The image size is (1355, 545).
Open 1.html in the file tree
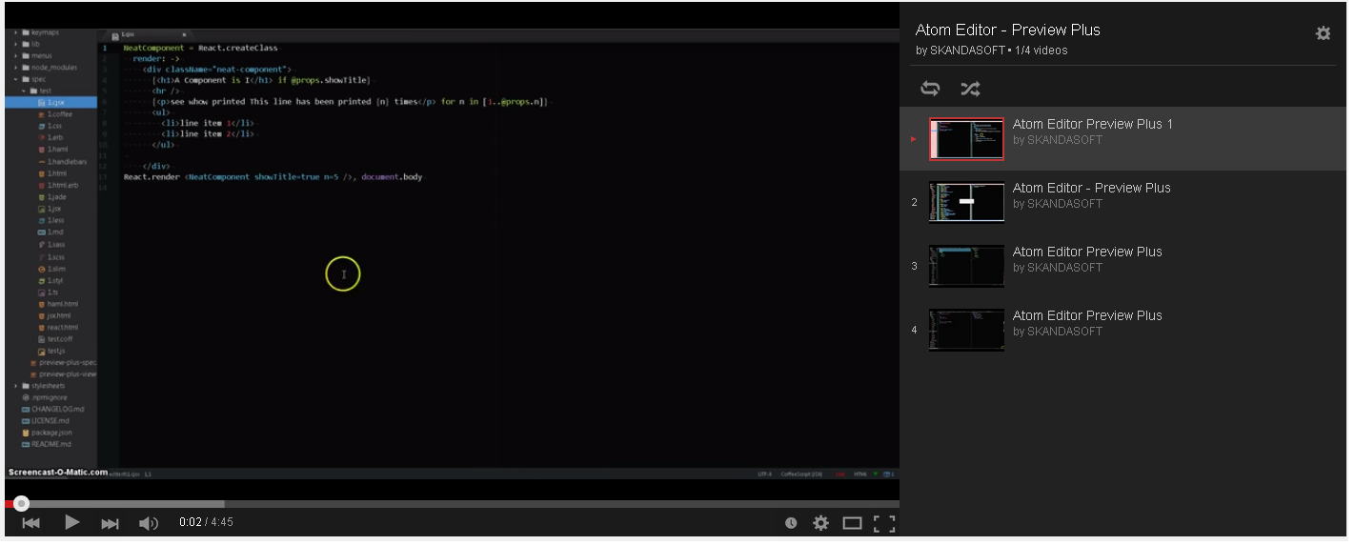point(52,173)
